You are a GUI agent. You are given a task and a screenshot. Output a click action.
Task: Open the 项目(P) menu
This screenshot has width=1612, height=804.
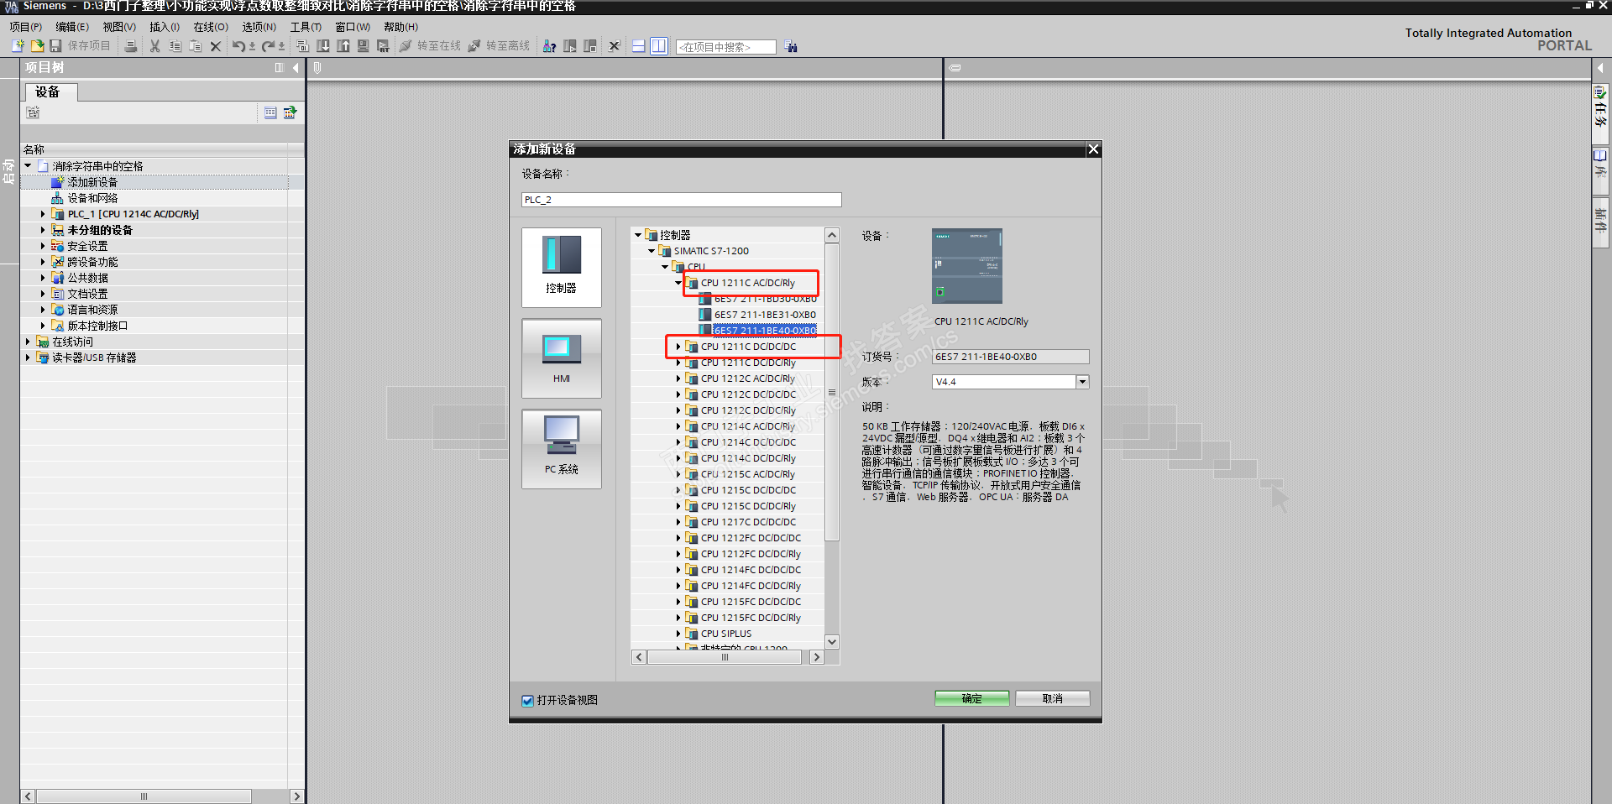(x=26, y=27)
